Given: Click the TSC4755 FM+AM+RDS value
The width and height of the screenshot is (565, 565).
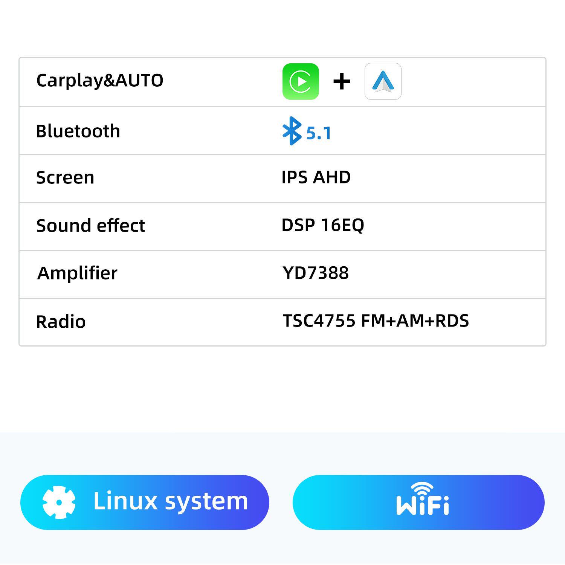Looking at the screenshot, I should tap(376, 321).
